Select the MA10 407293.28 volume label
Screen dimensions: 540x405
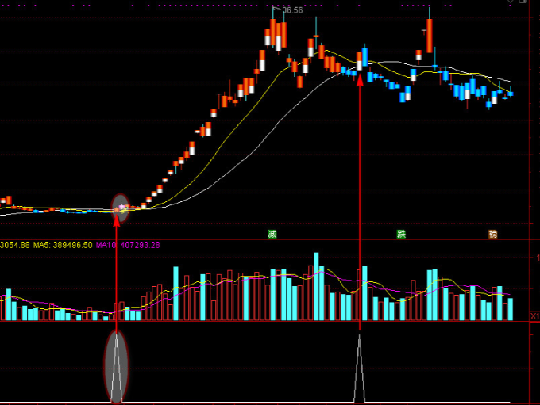pyautogui.click(x=128, y=245)
